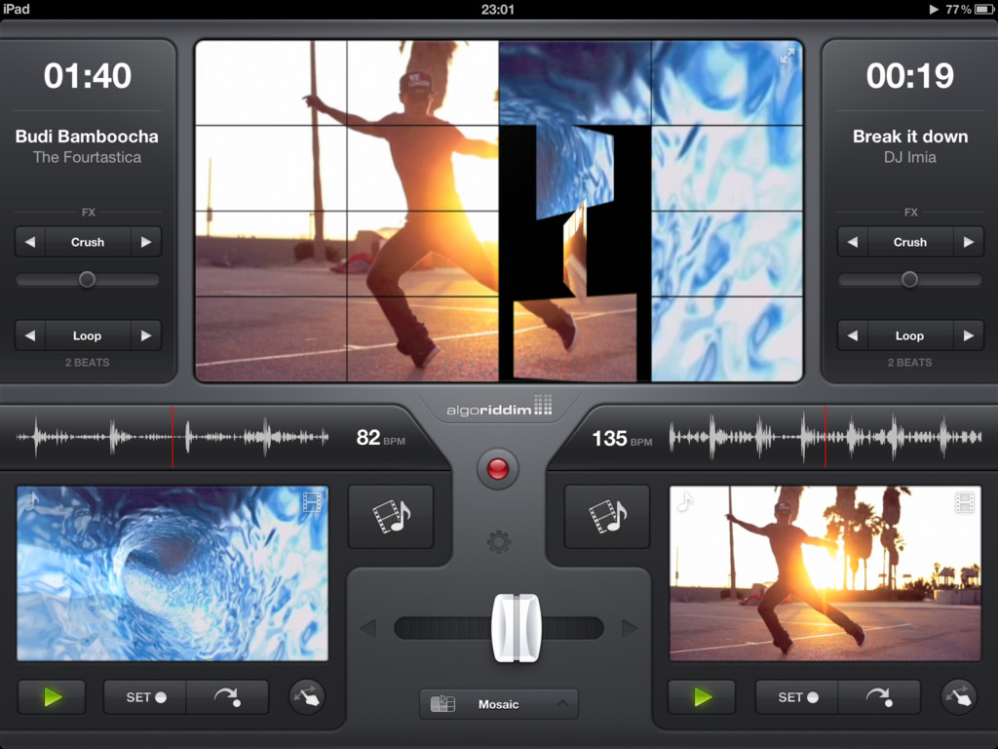
Task: Select next effect on left deck FX
Action: click(x=146, y=242)
